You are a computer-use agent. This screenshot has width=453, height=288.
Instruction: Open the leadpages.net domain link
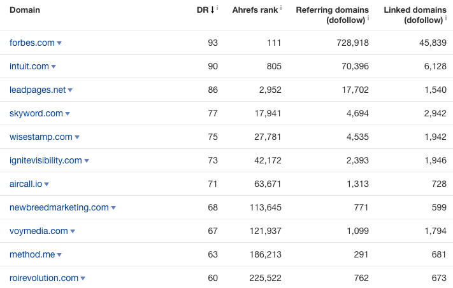[38, 90]
